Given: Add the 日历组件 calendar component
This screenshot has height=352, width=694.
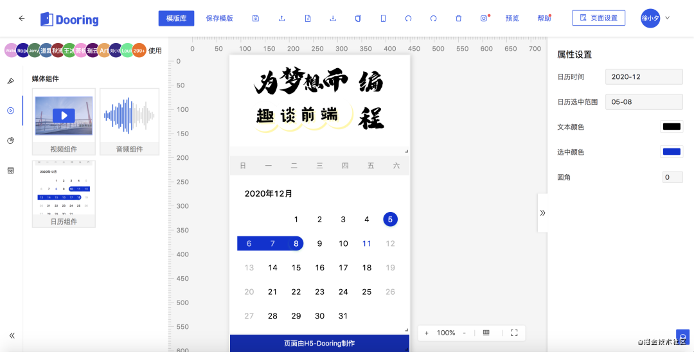Looking at the screenshot, I should [x=64, y=194].
